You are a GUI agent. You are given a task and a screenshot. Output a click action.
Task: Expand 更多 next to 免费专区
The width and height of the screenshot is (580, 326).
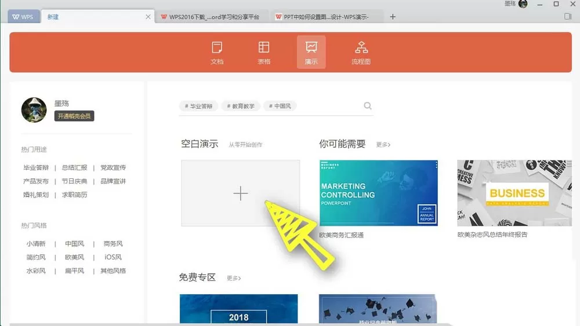coord(234,278)
